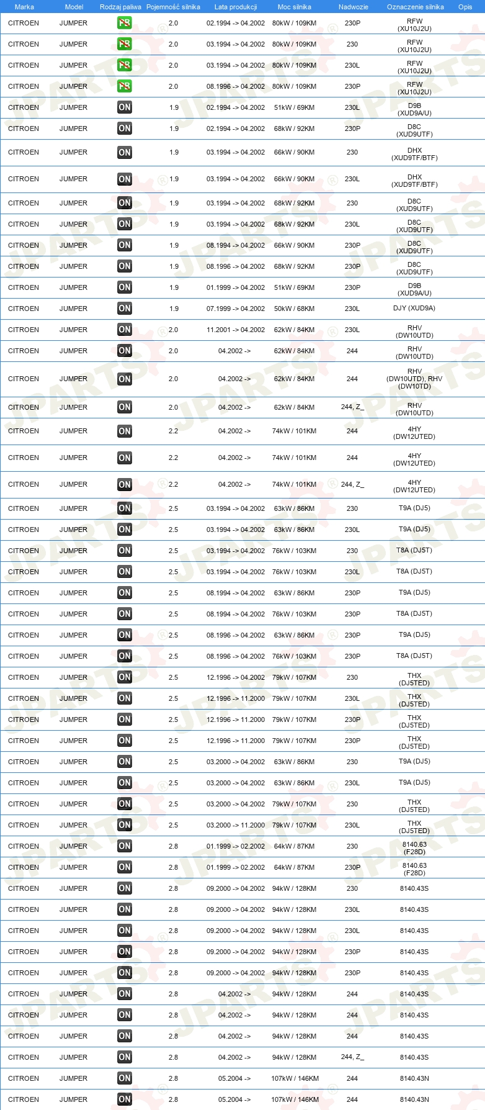The image size is (485, 1110).
Task: Select the ON icon in the DHX 230L body row
Action: pyautogui.click(x=125, y=179)
